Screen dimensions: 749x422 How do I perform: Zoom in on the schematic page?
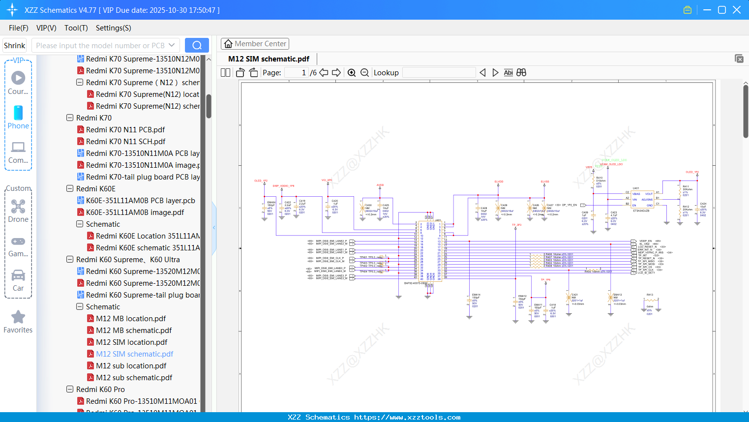click(352, 72)
